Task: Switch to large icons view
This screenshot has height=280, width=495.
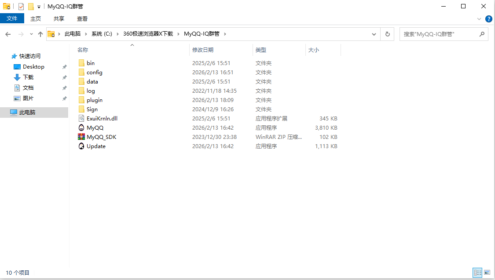Action: 487,273
